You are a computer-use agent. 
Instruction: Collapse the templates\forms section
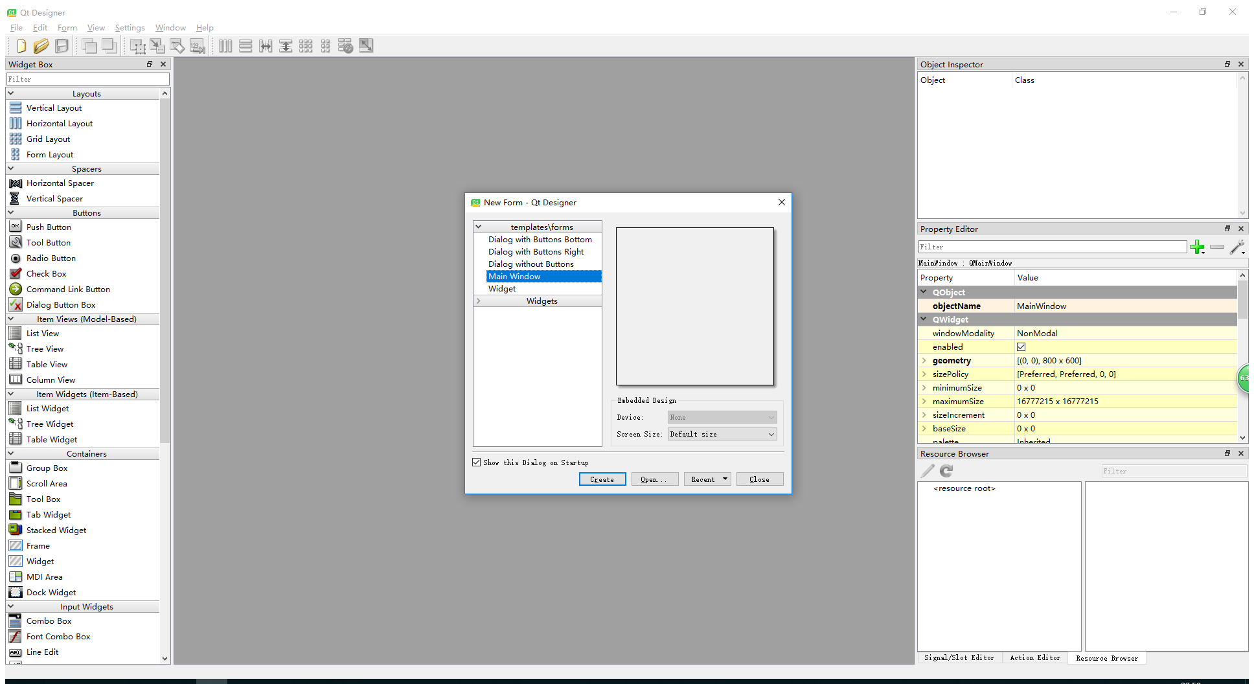[x=478, y=226]
